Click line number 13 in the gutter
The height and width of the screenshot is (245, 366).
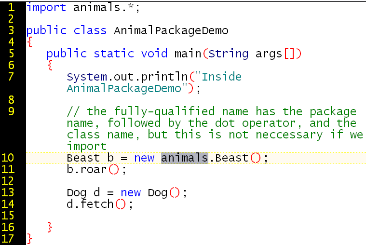(x=8, y=192)
